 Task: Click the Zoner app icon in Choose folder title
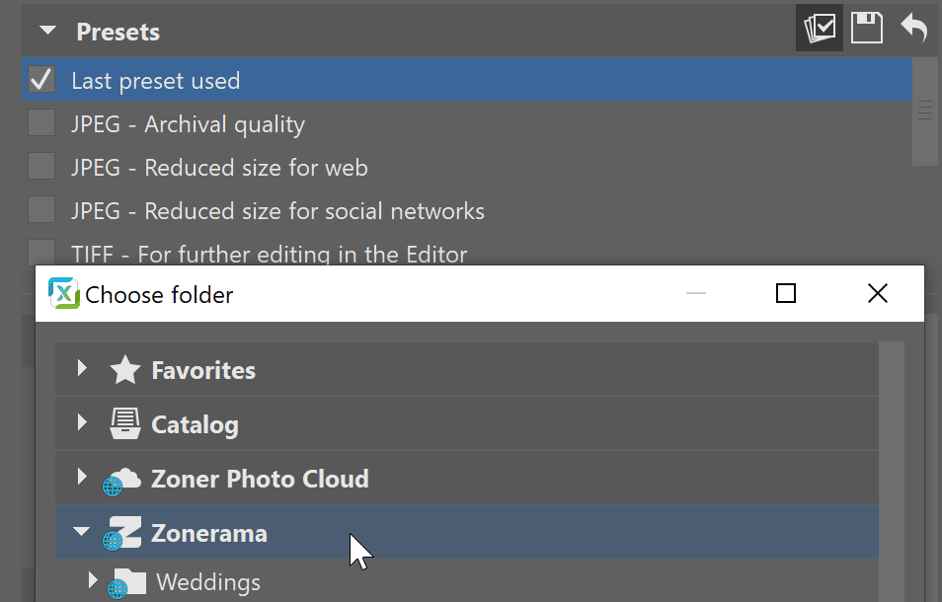pos(63,293)
